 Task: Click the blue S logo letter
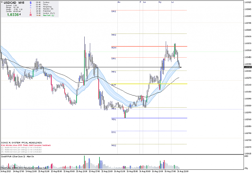click(x=31, y=3)
